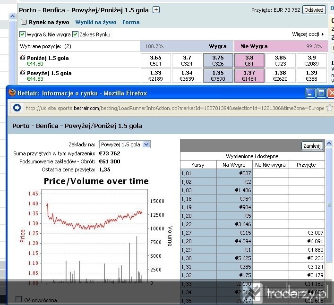Click the Wygra column header
The width and height of the screenshot is (334, 305).
tap(218, 46)
